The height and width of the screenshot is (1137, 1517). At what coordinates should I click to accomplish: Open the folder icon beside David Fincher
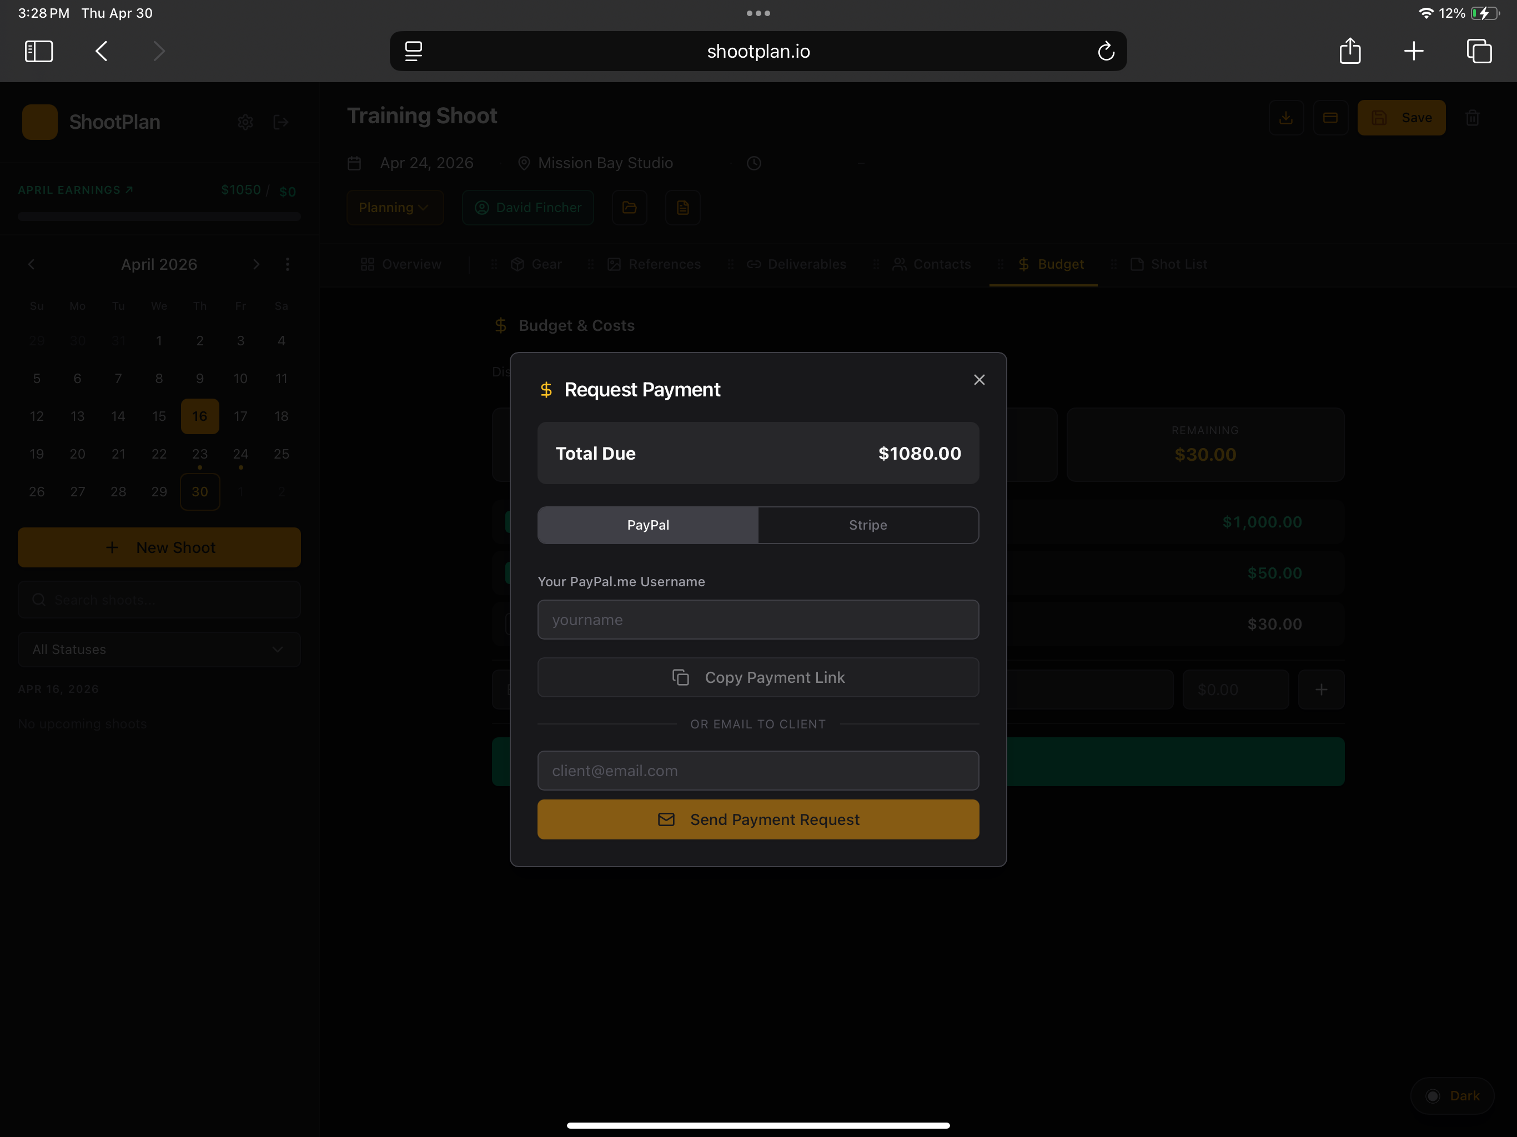(x=630, y=207)
